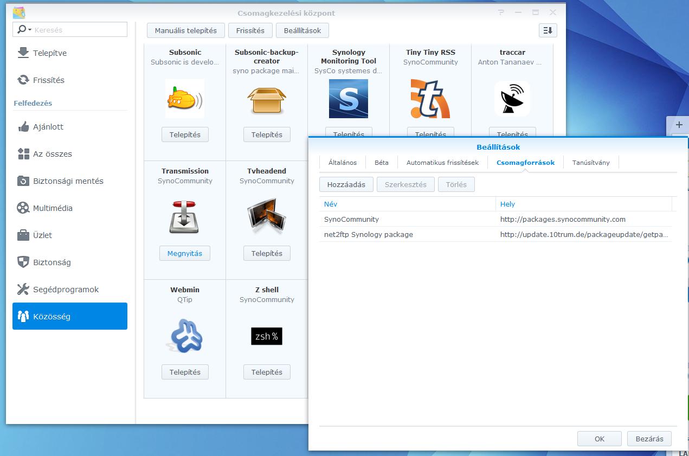Switch to the Tanúsítvány tab
Screen dimensions: 689x456
[591, 163]
